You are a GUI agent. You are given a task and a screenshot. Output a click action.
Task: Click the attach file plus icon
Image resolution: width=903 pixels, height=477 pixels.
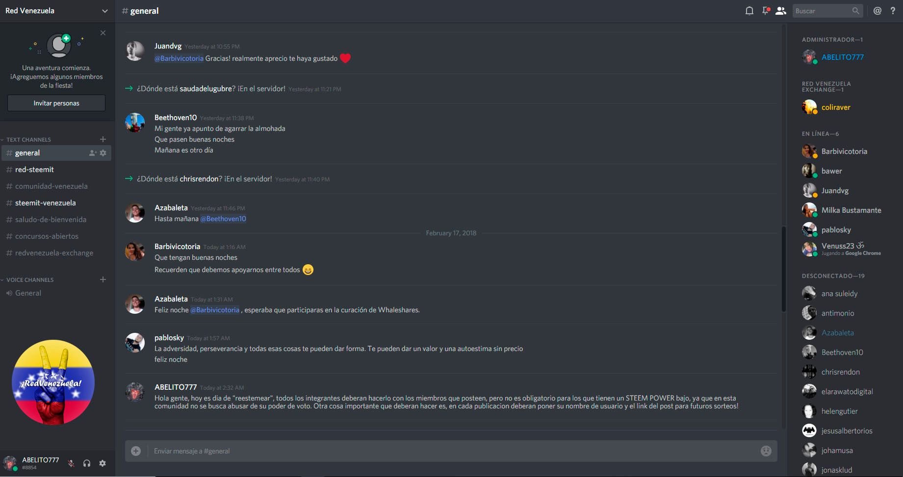coord(136,451)
